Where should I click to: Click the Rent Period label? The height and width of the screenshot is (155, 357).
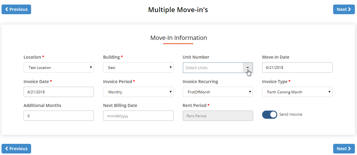coord(195,105)
